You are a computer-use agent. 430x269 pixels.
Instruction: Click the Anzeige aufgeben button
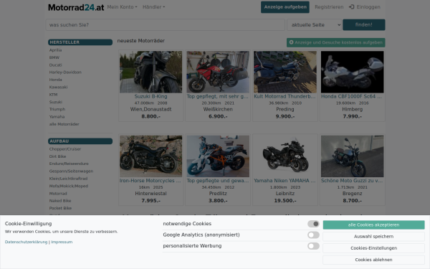pos(285,7)
